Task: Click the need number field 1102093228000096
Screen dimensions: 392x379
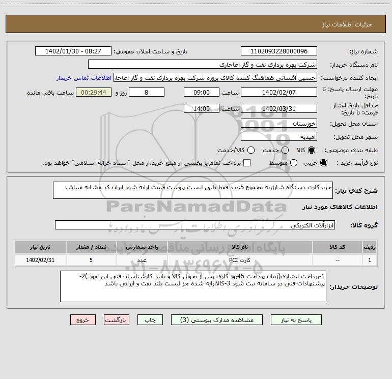Action: (x=279, y=51)
